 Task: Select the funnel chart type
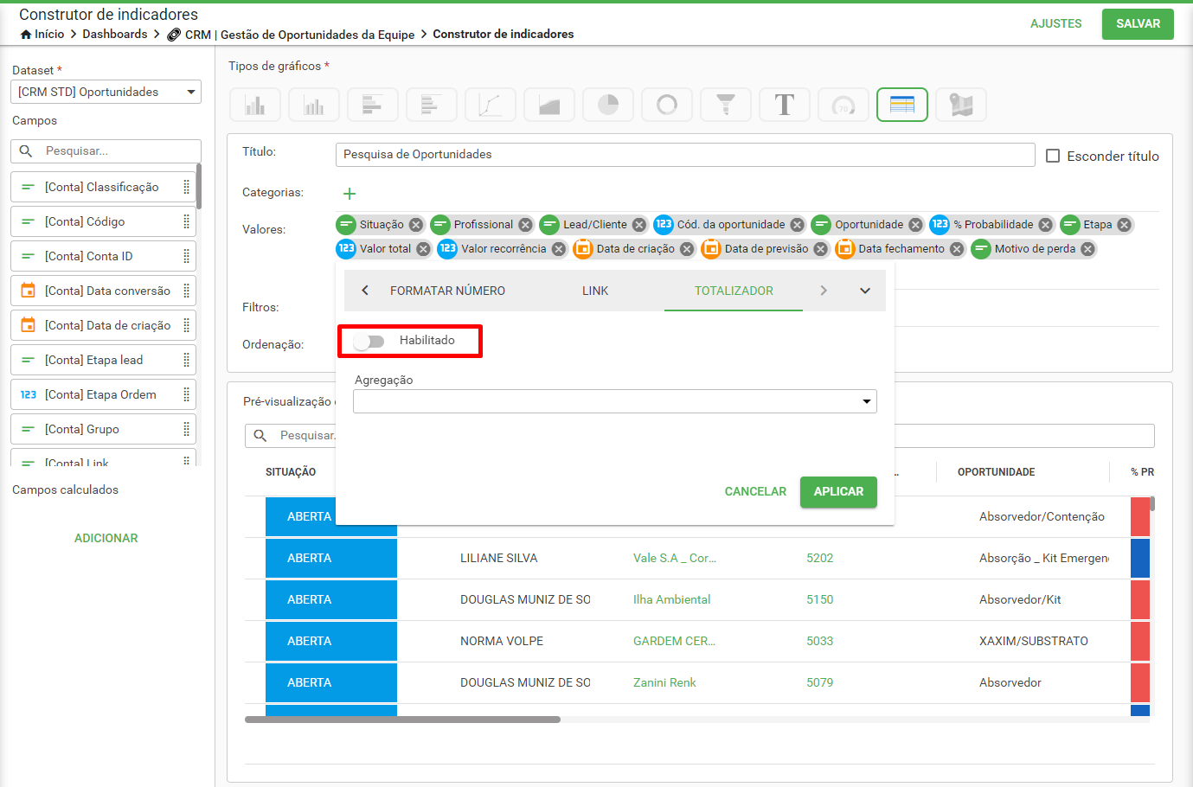[726, 105]
